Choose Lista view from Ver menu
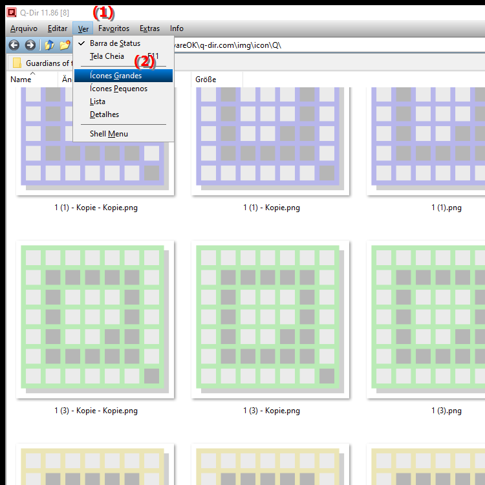The height and width of the screenshot is (485, 485). pyautogui.click(x=98, y=102)
